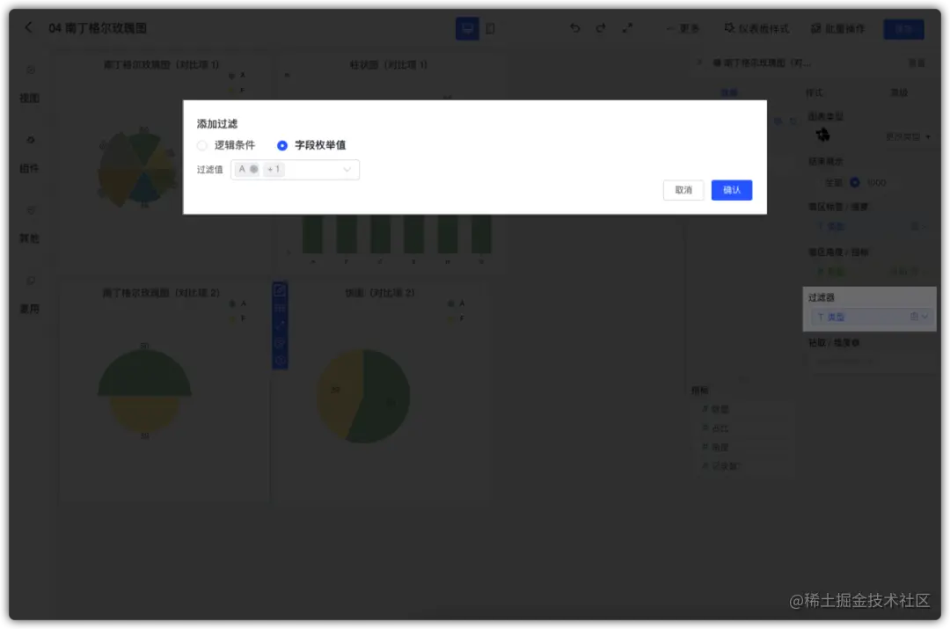Switch to mobile preview with the phone icon

490,28
